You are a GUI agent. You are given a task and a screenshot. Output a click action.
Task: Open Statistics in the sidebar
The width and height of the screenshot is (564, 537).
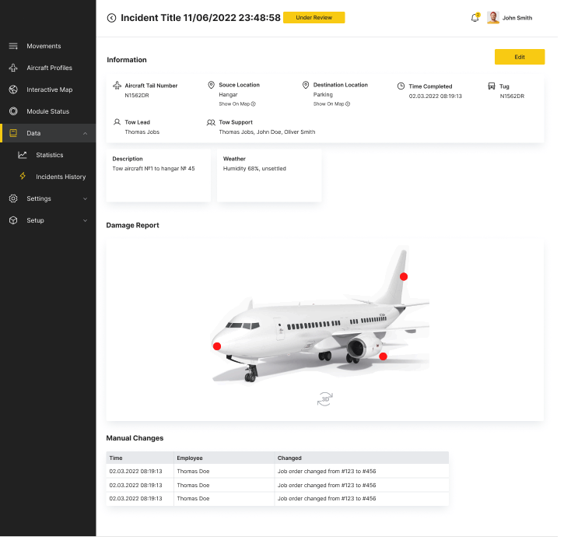[49, 155]
